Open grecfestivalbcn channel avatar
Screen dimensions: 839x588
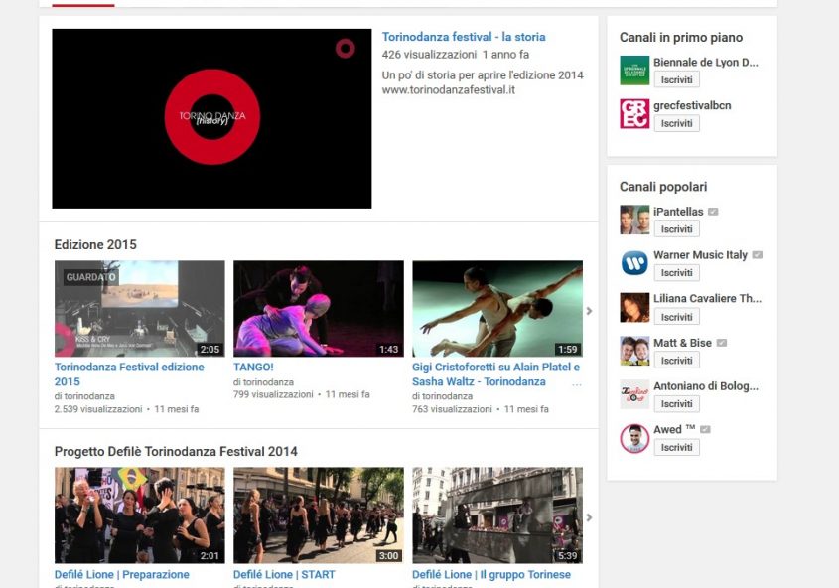634,113
